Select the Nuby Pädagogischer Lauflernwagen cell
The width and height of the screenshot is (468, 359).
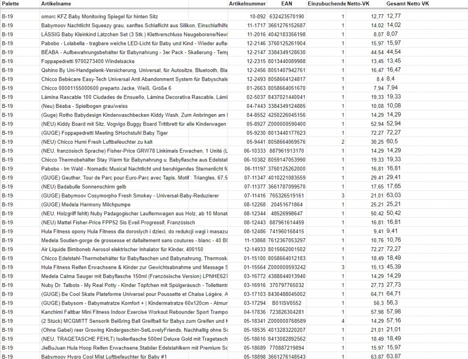click(x=134, y=213)
